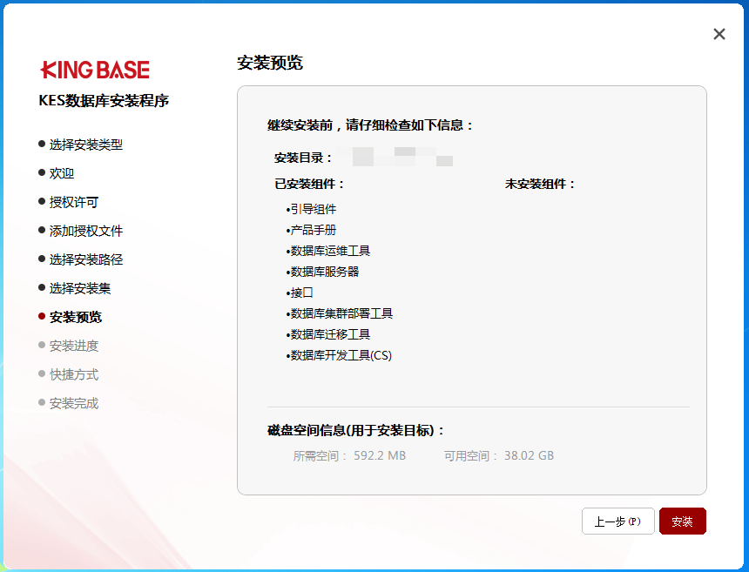The height and width of the screenshot is (572, 749).
Task: Click the 数据库迁移工具 component entry
Action: tap(328, 334)
